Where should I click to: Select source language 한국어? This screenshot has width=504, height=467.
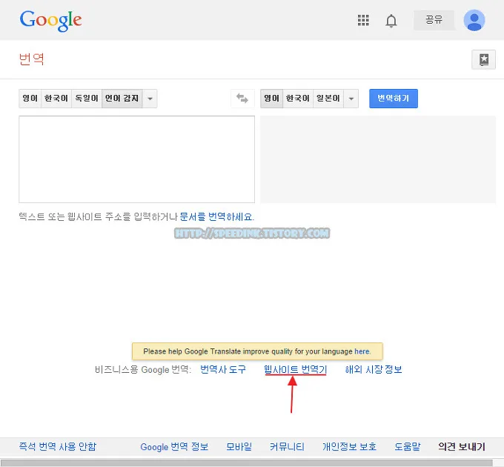point(56,99)
